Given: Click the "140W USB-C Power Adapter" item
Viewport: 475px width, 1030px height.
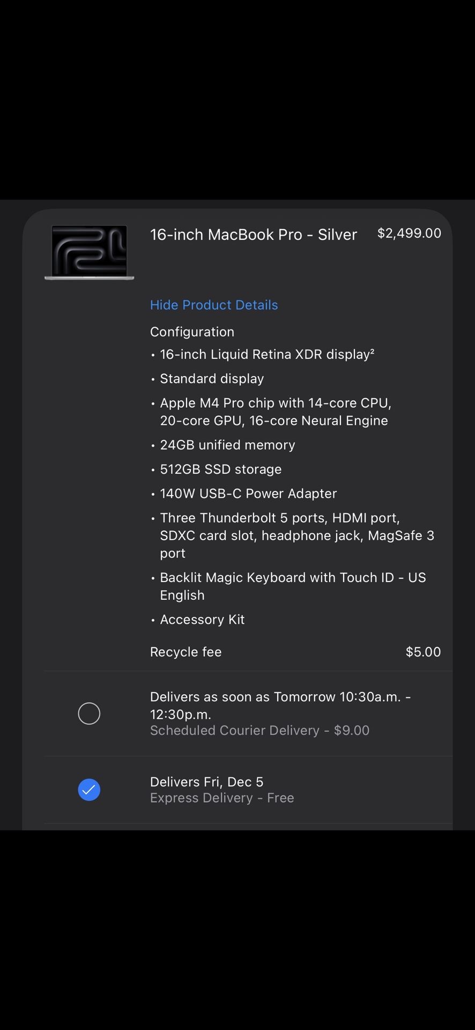Looking at the screenshot, I should tap(248, 494).
